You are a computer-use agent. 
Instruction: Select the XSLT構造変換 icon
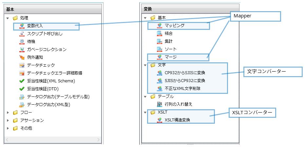click(x=160, y=120)
